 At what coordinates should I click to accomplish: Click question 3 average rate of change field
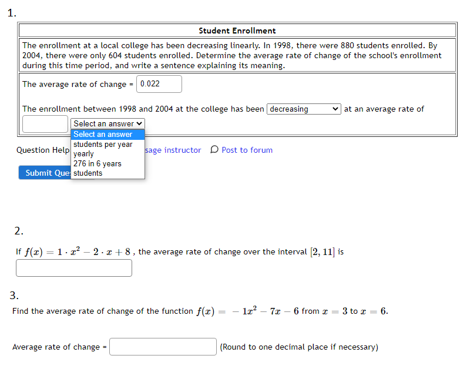pos(163,347)
